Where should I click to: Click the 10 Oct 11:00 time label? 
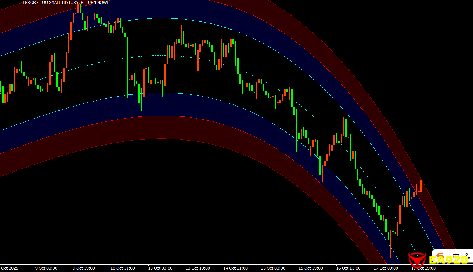point(123,268)
